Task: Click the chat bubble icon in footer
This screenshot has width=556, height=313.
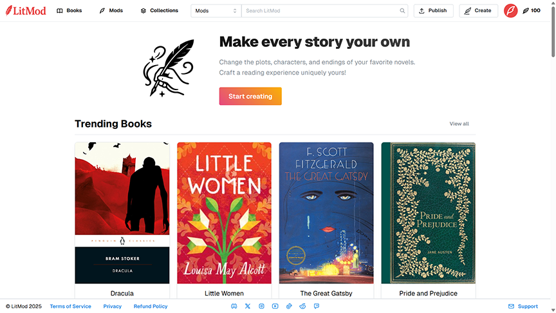Action: [x=317, y=307]
